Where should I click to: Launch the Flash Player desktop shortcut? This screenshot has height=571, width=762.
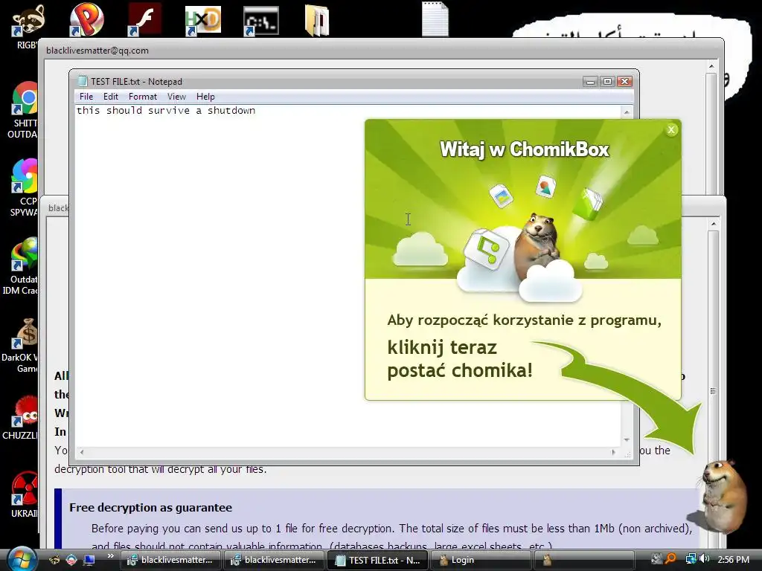coord(144,19)
